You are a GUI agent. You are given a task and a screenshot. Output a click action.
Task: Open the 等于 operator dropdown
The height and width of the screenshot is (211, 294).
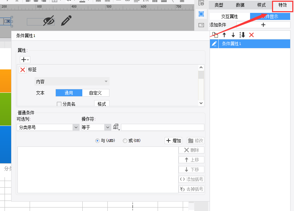tap(107, 128)
